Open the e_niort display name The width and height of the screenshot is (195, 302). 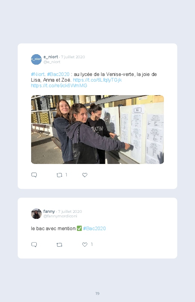click(51, 57)
